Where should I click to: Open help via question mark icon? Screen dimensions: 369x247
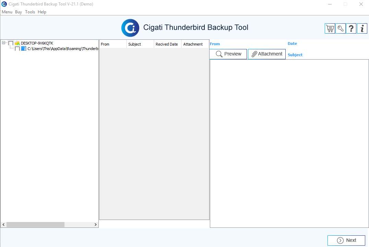coord(351,29)
